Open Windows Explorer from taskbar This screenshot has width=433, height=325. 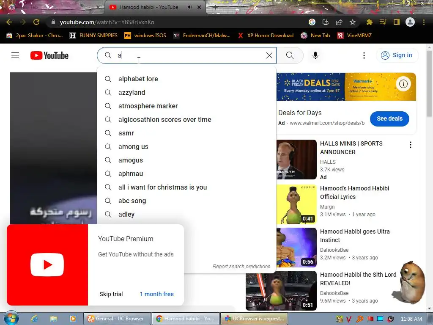pos(54,319)
